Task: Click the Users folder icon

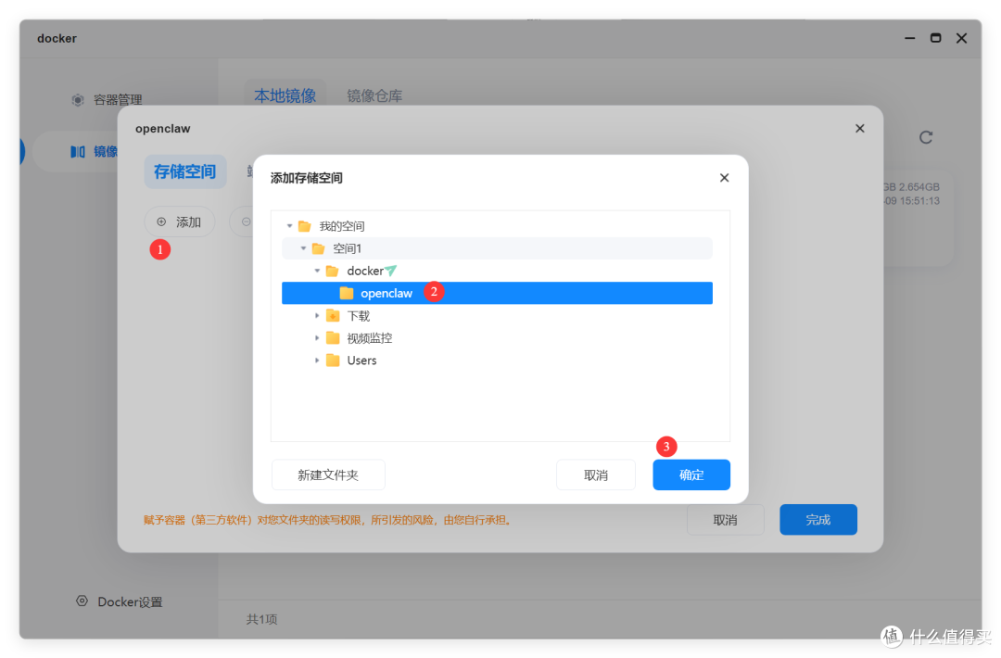Action: tap(333, 360)
